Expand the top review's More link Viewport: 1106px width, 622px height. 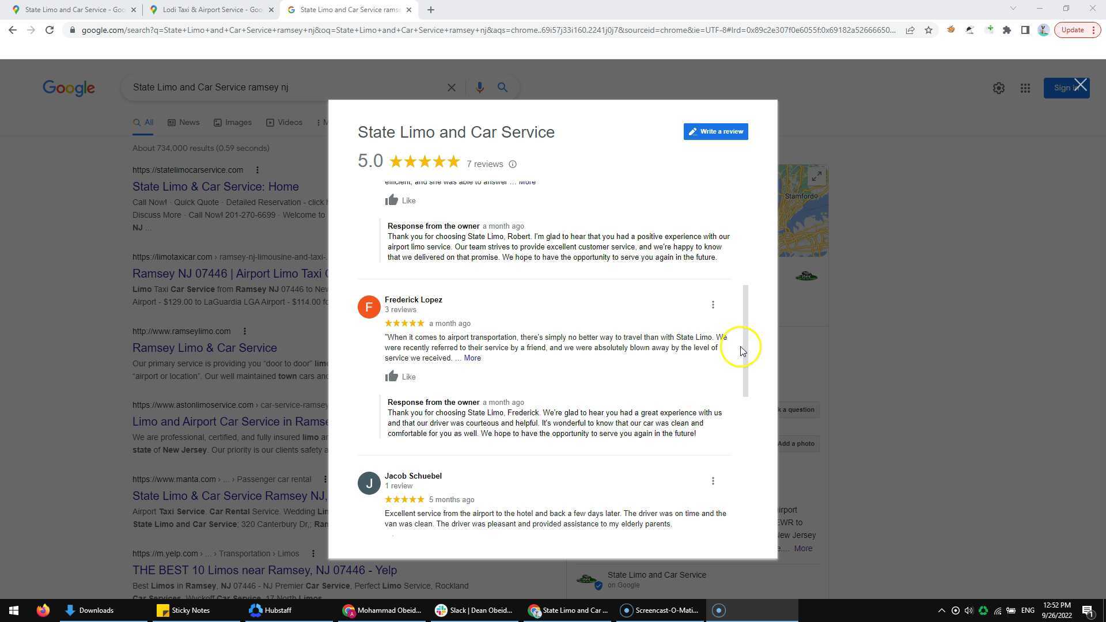(527, 182)
